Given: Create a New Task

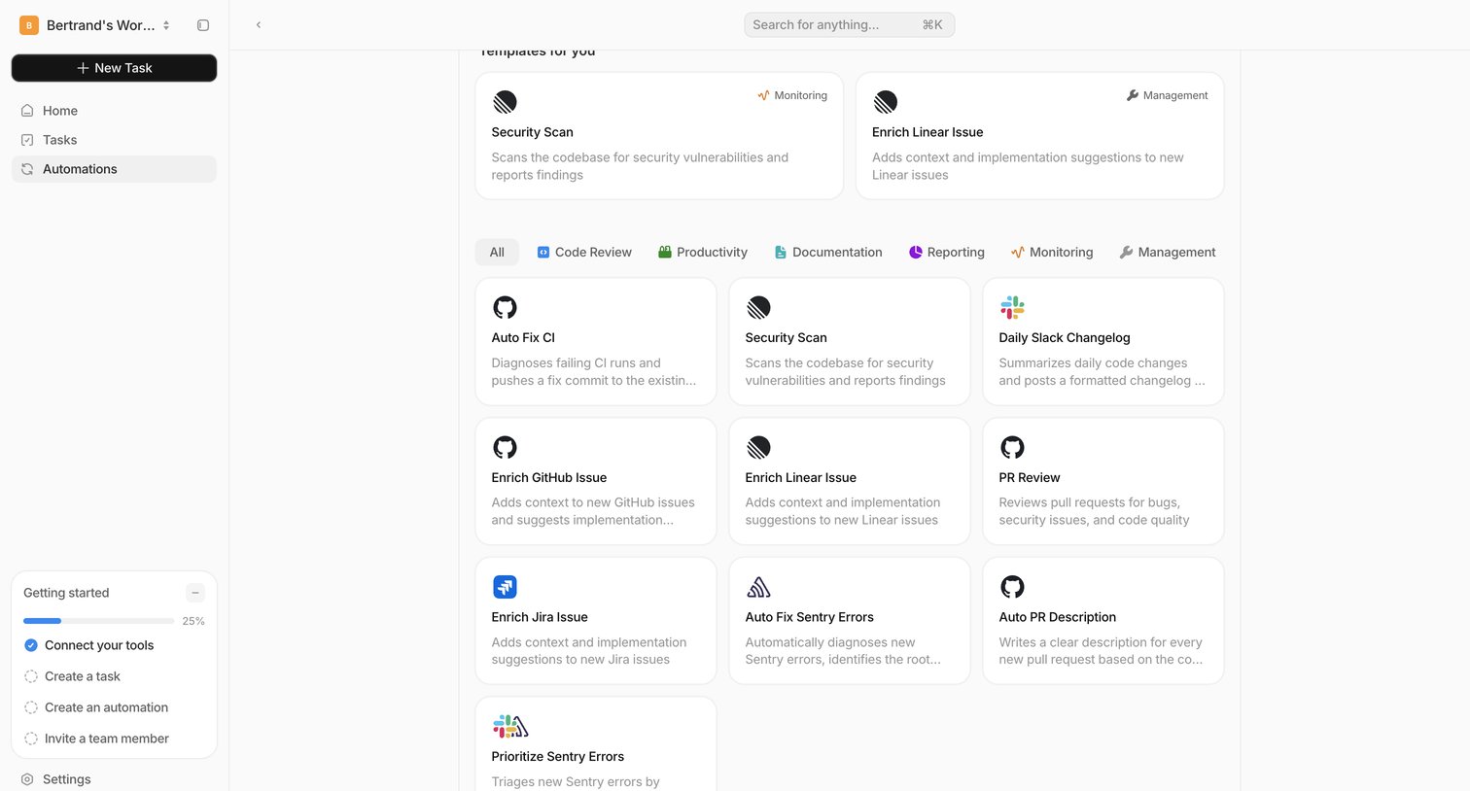Looking at the screenshot, I should 114,68.
